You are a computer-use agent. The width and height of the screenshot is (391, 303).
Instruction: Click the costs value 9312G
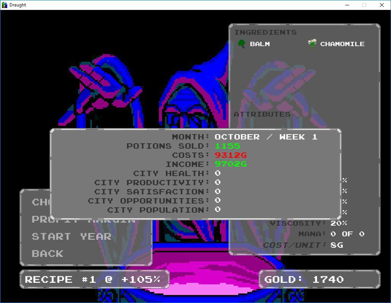tap(231, 155)
